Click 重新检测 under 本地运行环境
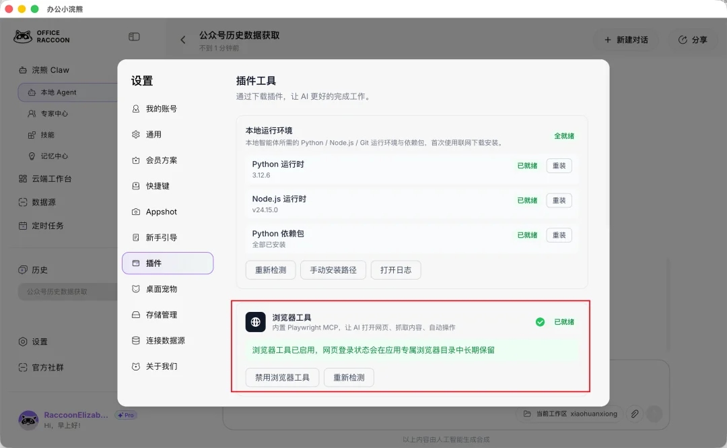Viewport: 727px width, 448px height. [271, 270]
